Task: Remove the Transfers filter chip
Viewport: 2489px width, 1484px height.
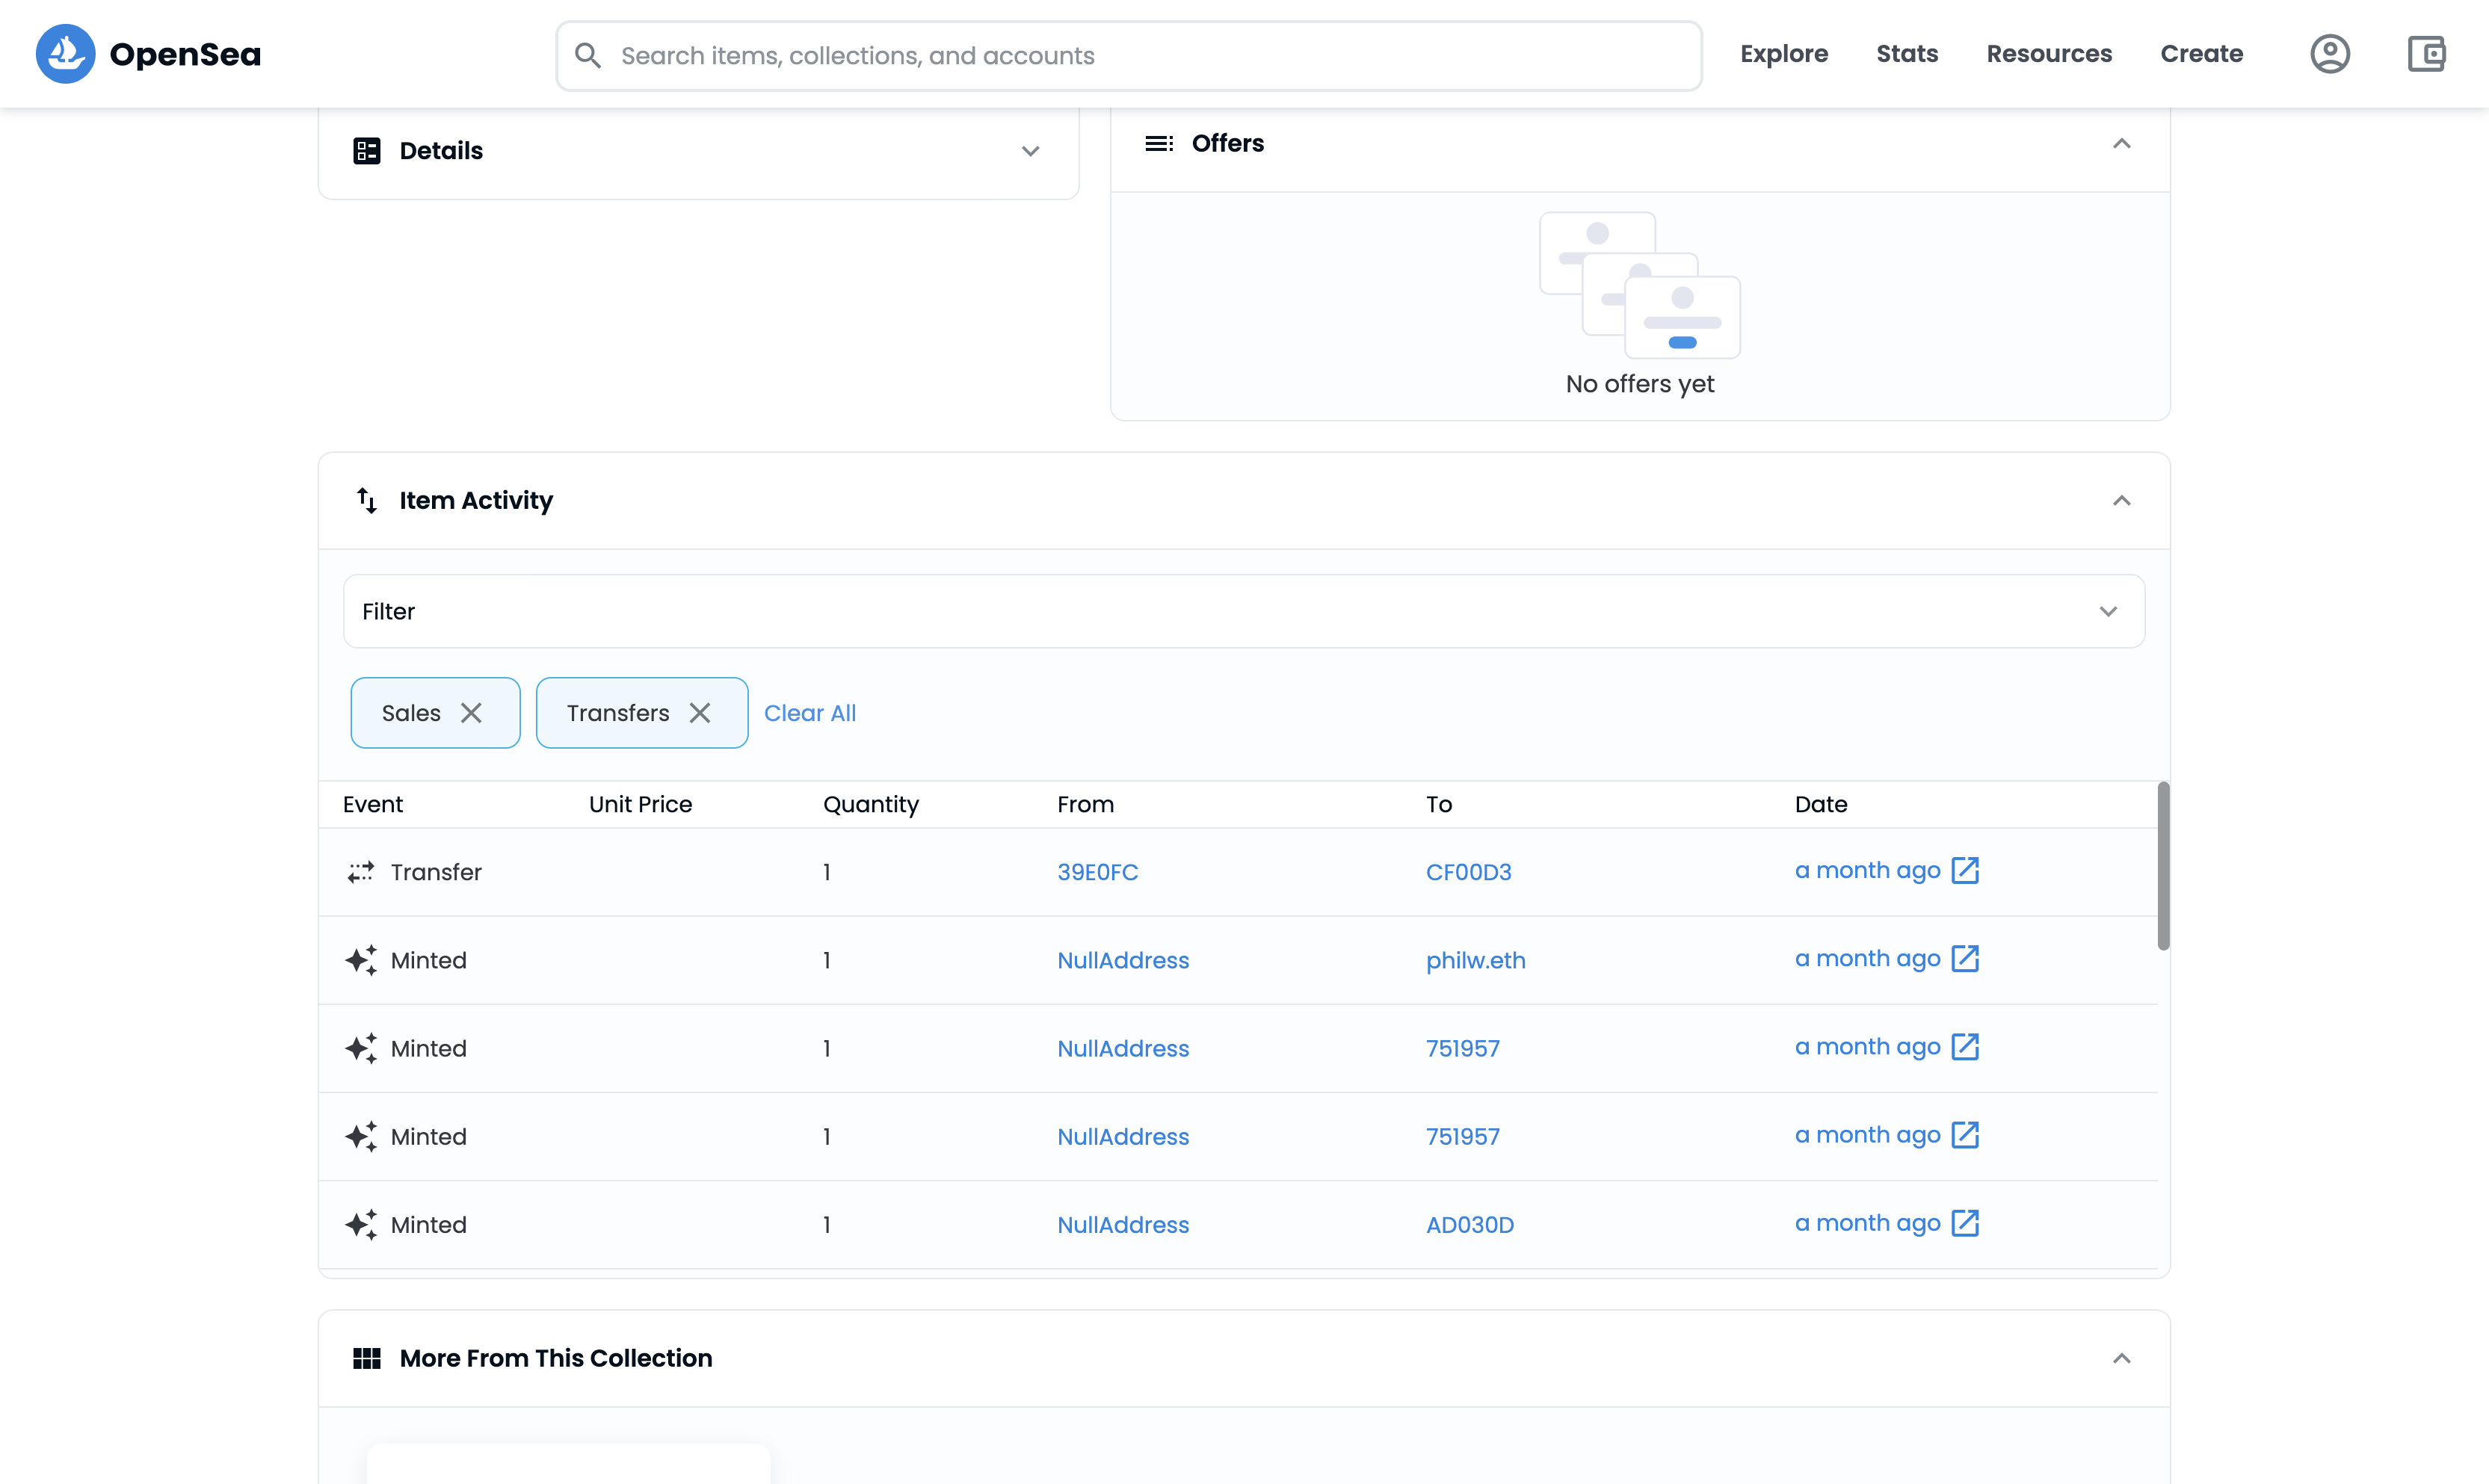Action: [700, 713]
